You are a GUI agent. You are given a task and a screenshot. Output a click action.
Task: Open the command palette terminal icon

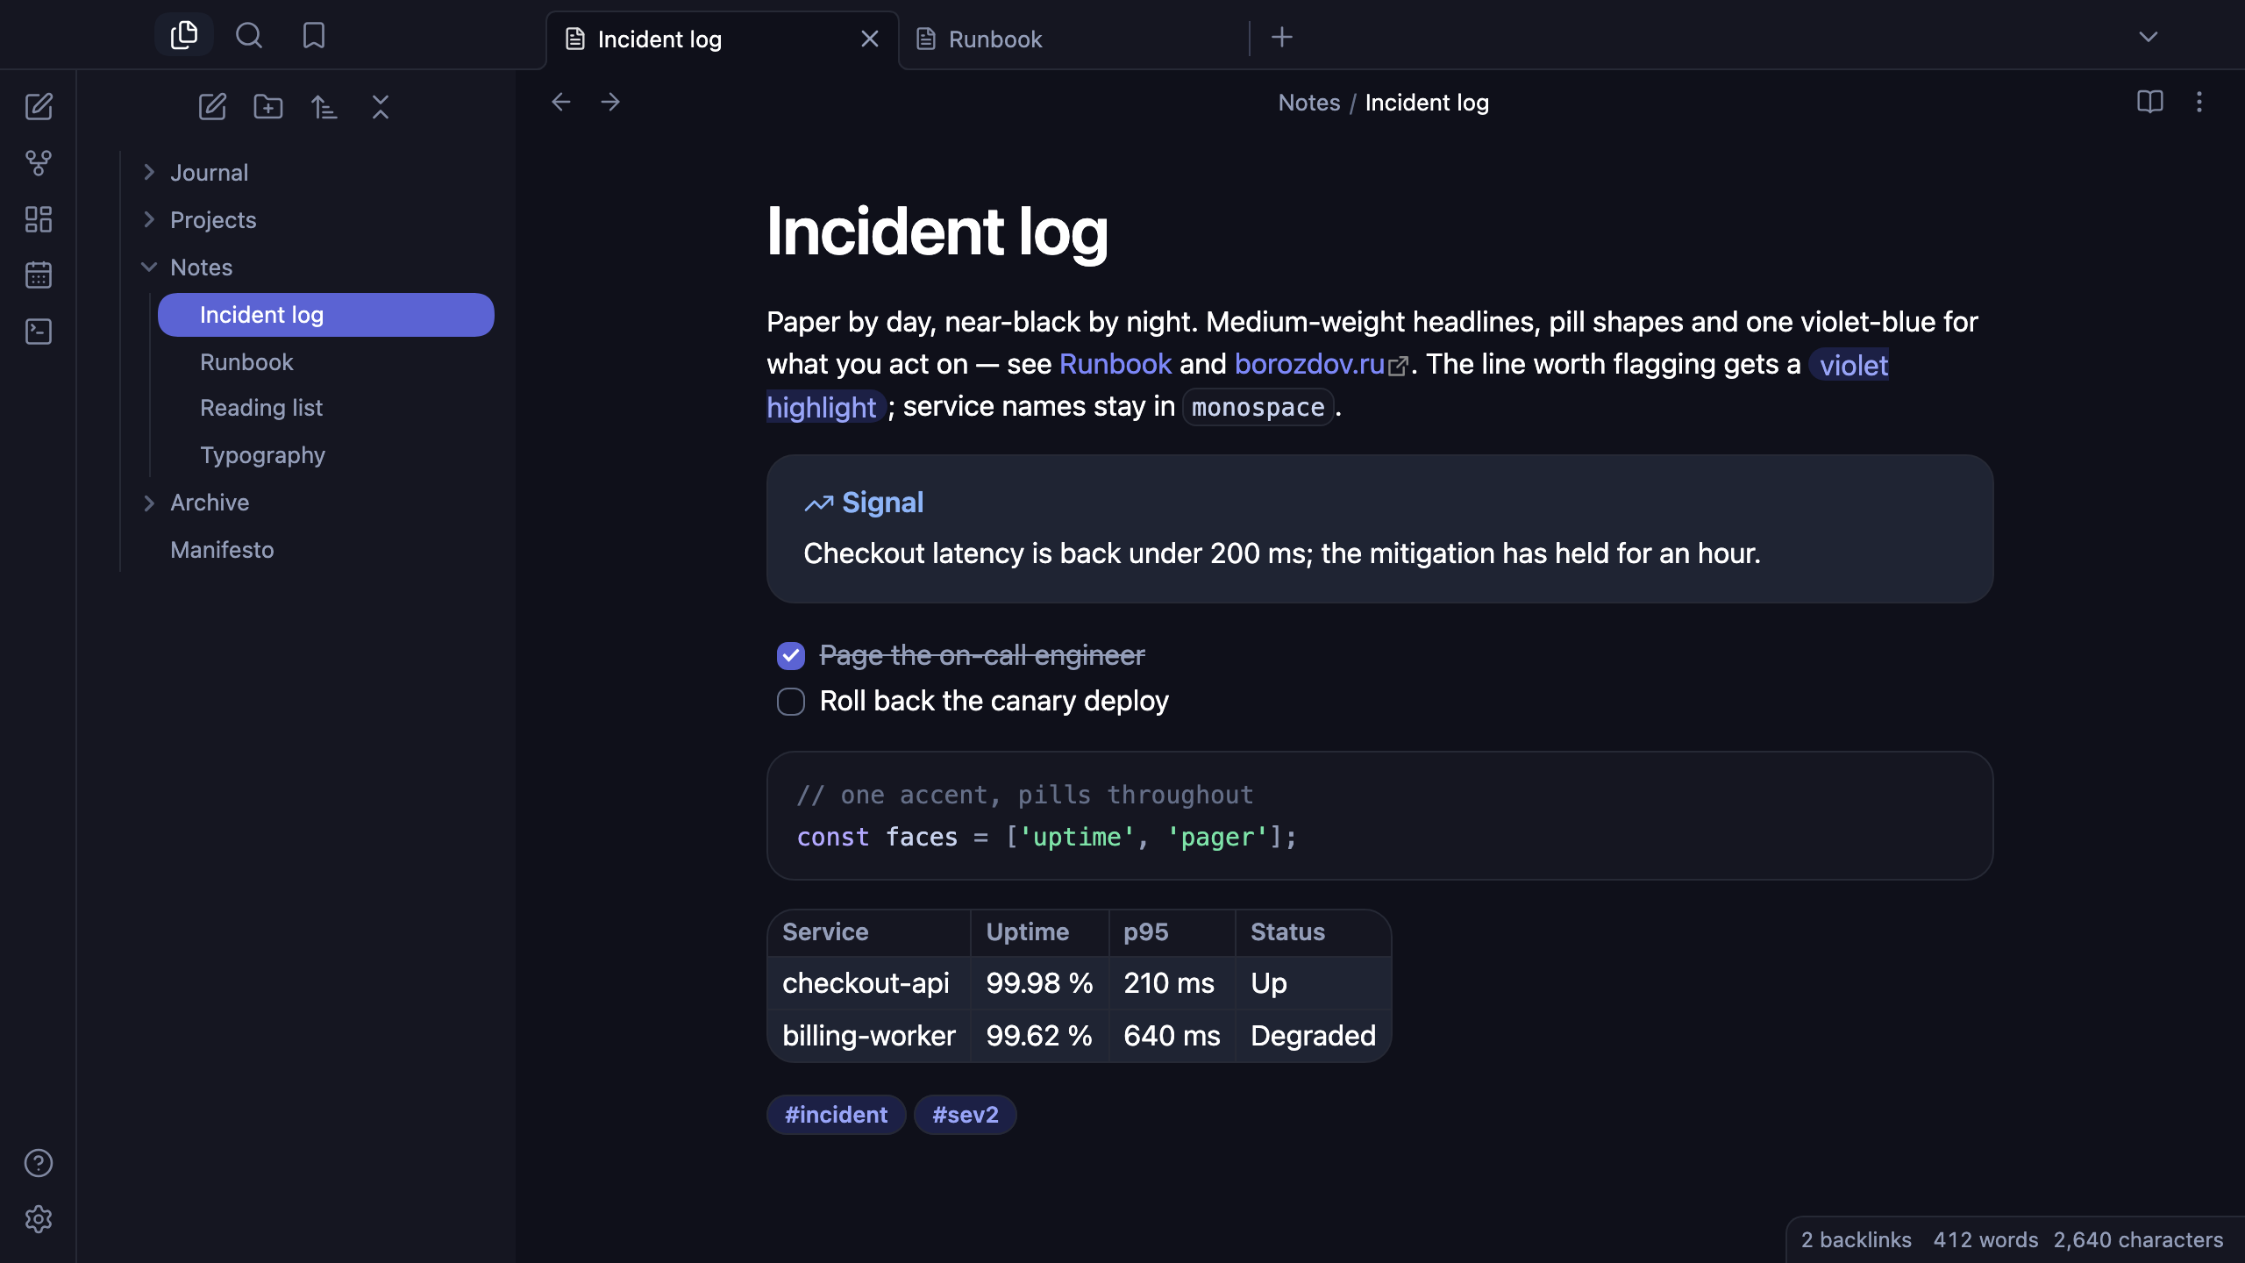[x=39, y=332]
